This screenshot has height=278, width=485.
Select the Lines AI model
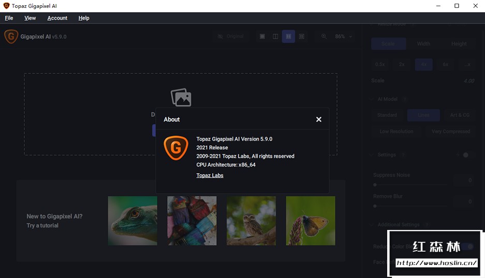[423, 115]
